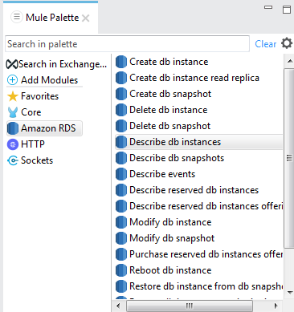294x312 pixels.
Task: Click the vertical scrollbar up arrow
Action: (290, 61)
